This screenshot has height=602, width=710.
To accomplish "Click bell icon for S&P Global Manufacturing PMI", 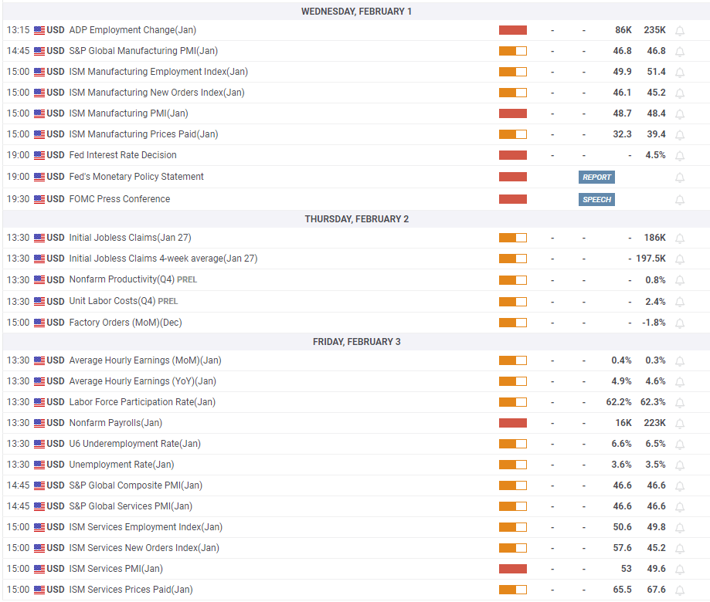I will click(680, 52).
